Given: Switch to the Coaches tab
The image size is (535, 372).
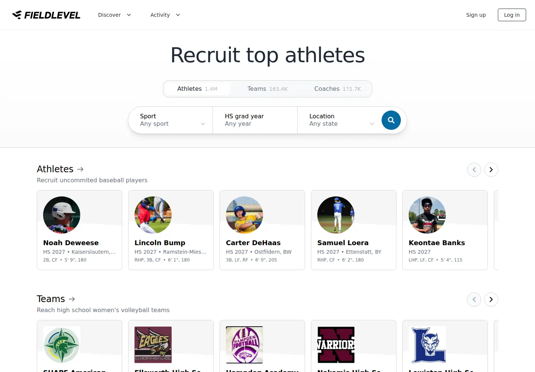Looking at the screenshot, I should 337,89.
